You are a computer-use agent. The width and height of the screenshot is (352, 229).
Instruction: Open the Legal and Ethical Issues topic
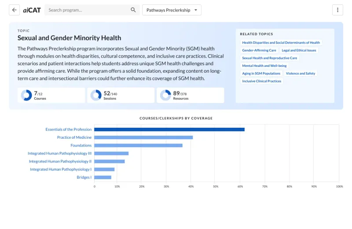pos(299,50)
